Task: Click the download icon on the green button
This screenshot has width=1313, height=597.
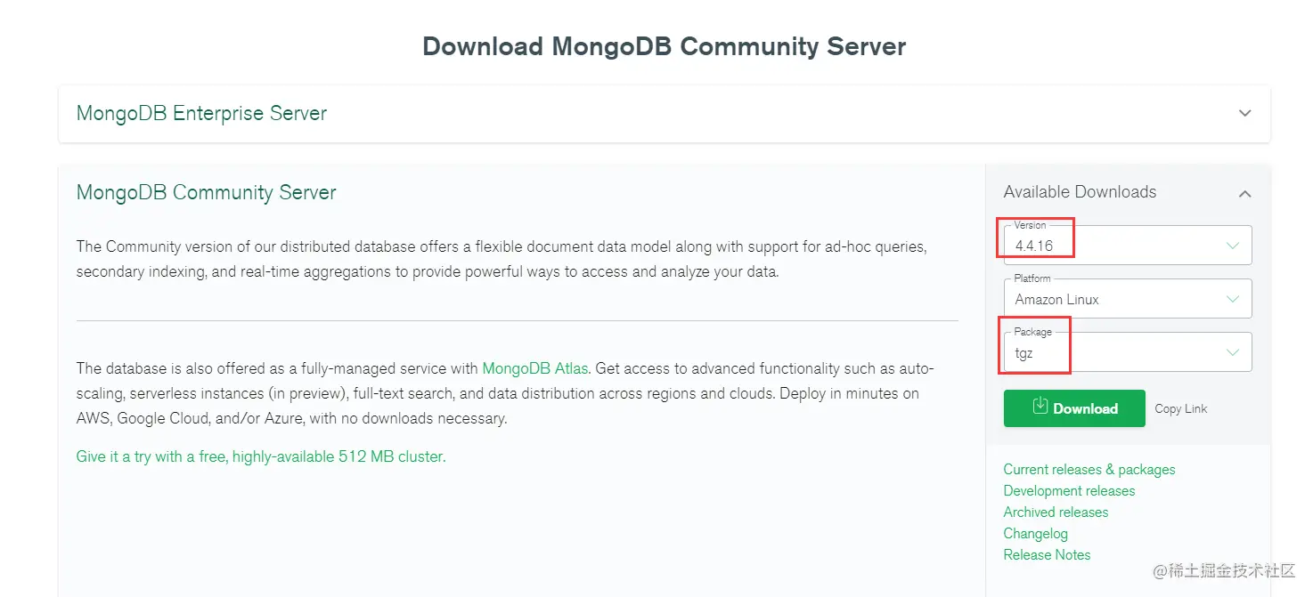Action: pyautogui.click(x=1040, y=407)
